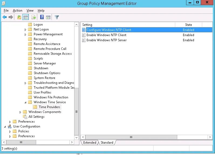
Task: Click the Scripts folder icon
Action: [30, 58]
